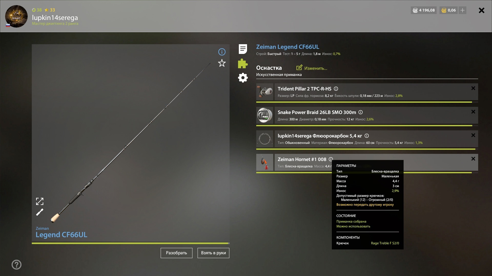Screen dimensions: 492x276
Task: Select the Snake braid spool thumbnail
Action: pos(265,115)
